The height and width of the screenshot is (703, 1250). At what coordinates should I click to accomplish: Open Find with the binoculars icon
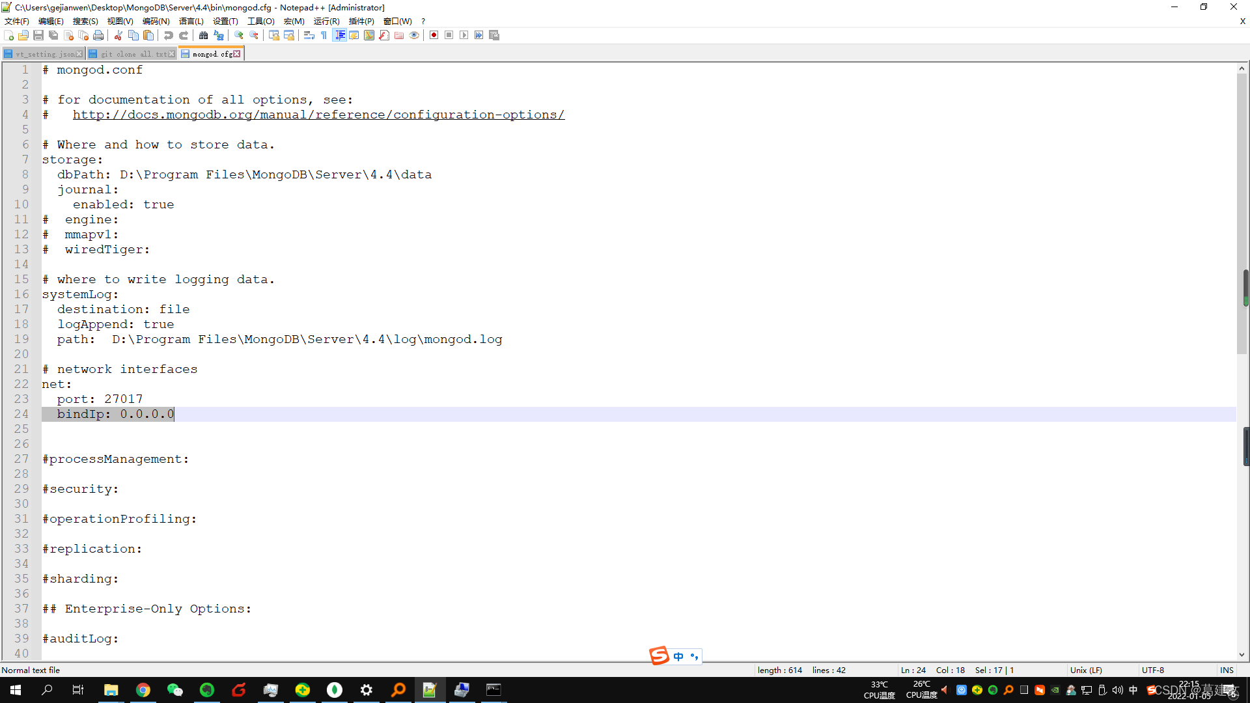coord(204,35)
